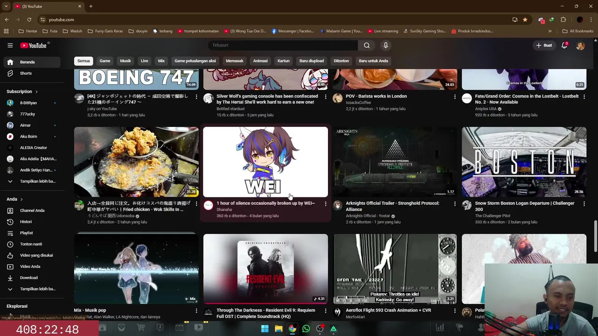598x336 pixels.
Task: Open the Chrome extensions puzzle icon
Action: coord(563,20)
